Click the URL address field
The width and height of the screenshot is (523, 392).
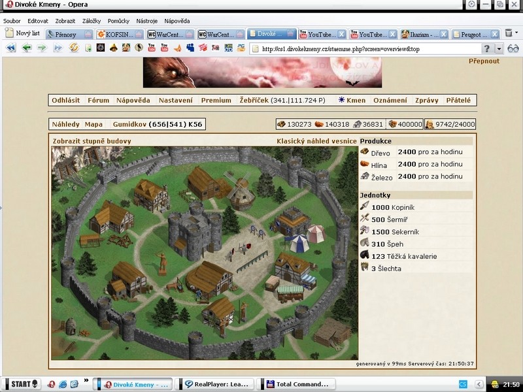(366, 48)
